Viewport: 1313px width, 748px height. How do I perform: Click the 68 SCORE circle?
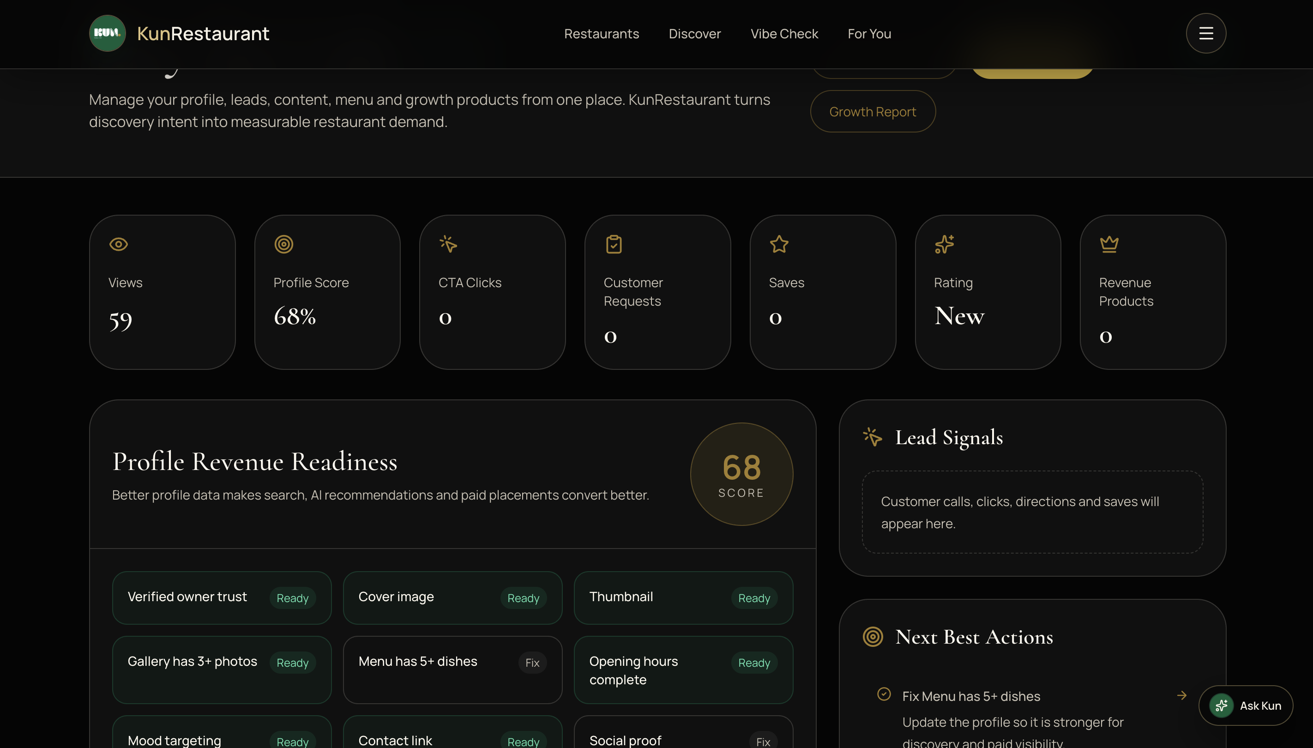coord(741,474)
